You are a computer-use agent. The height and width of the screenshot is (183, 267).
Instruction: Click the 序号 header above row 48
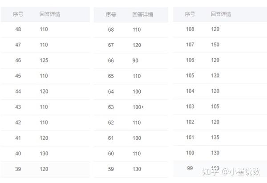click(18, 14)
